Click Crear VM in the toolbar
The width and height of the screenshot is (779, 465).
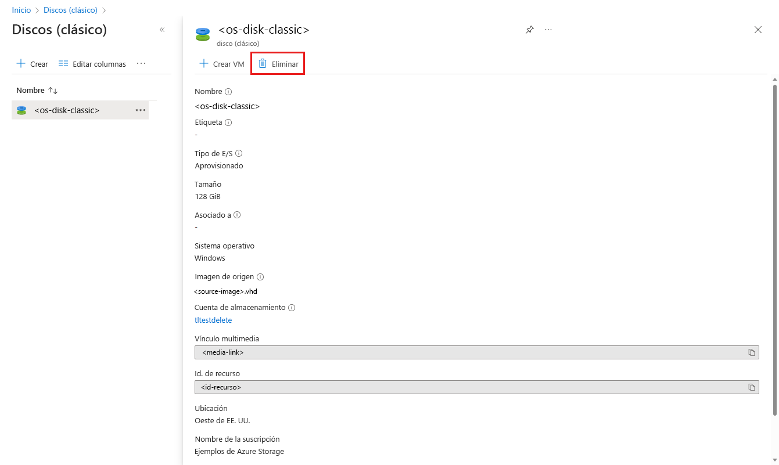(222, 64)
